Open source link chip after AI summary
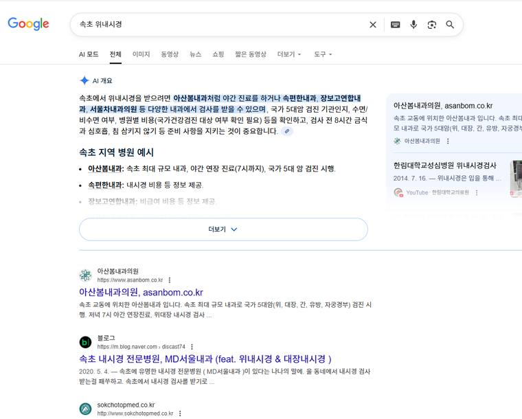Image resolution: width=522 pixels, height=419 pixels. pos(286,131)
